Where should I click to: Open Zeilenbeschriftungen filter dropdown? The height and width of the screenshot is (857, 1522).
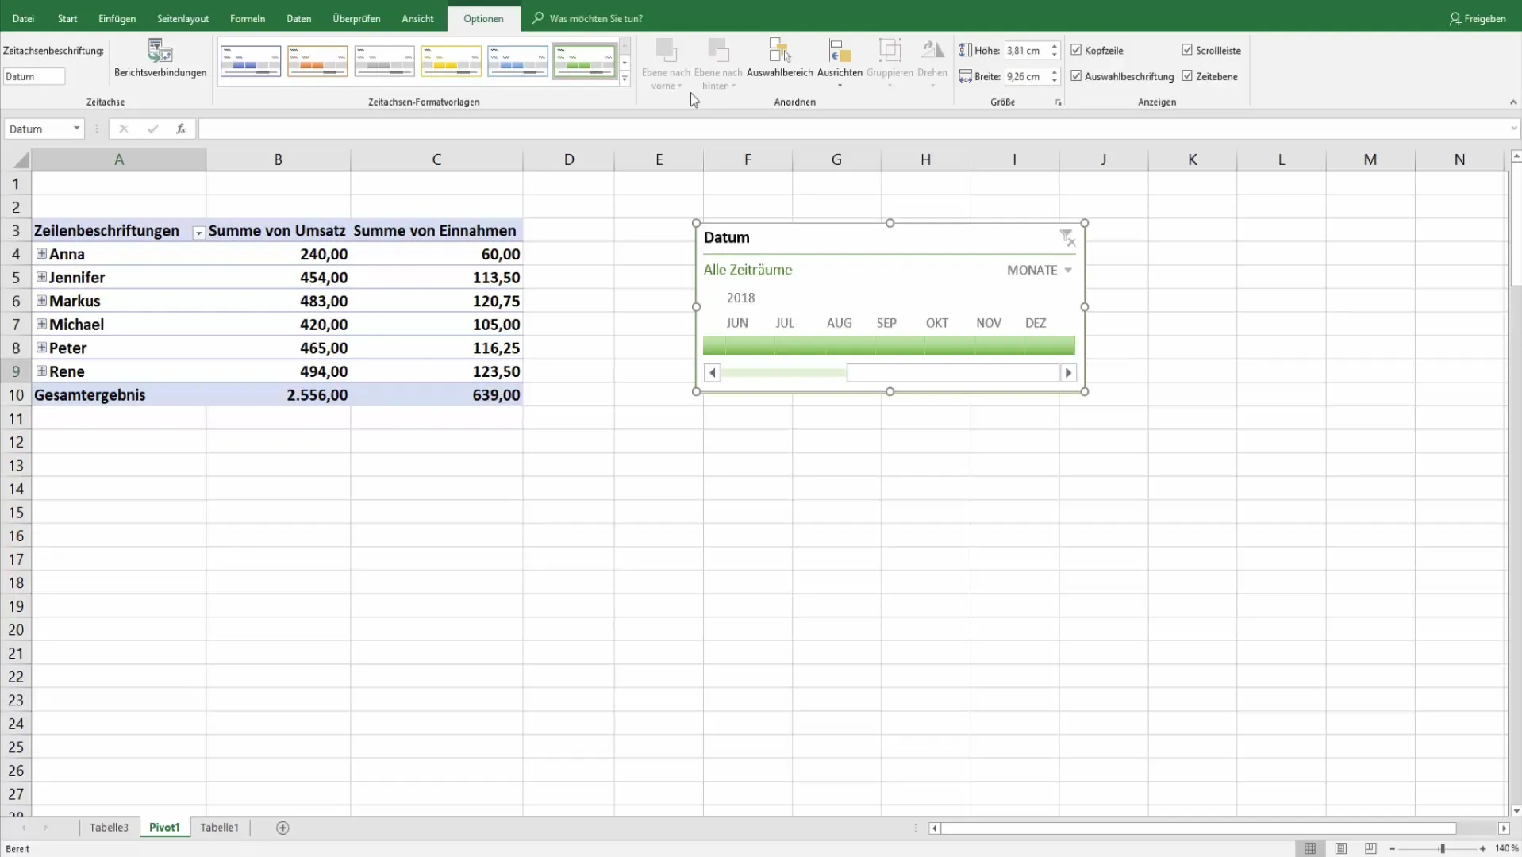(x=198, y=233)
